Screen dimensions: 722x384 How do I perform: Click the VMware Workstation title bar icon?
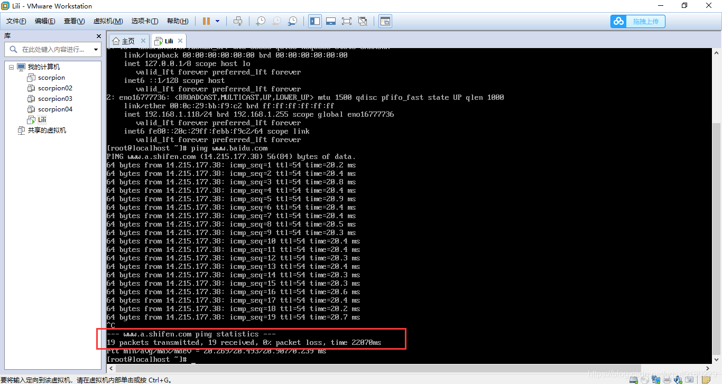(6, 6)
